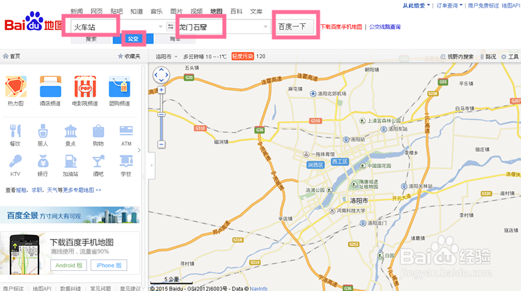The height and width of the screenshot is (291, 521).
Task: Click 视野内搜索 search in view
Action: coord(457,57)
